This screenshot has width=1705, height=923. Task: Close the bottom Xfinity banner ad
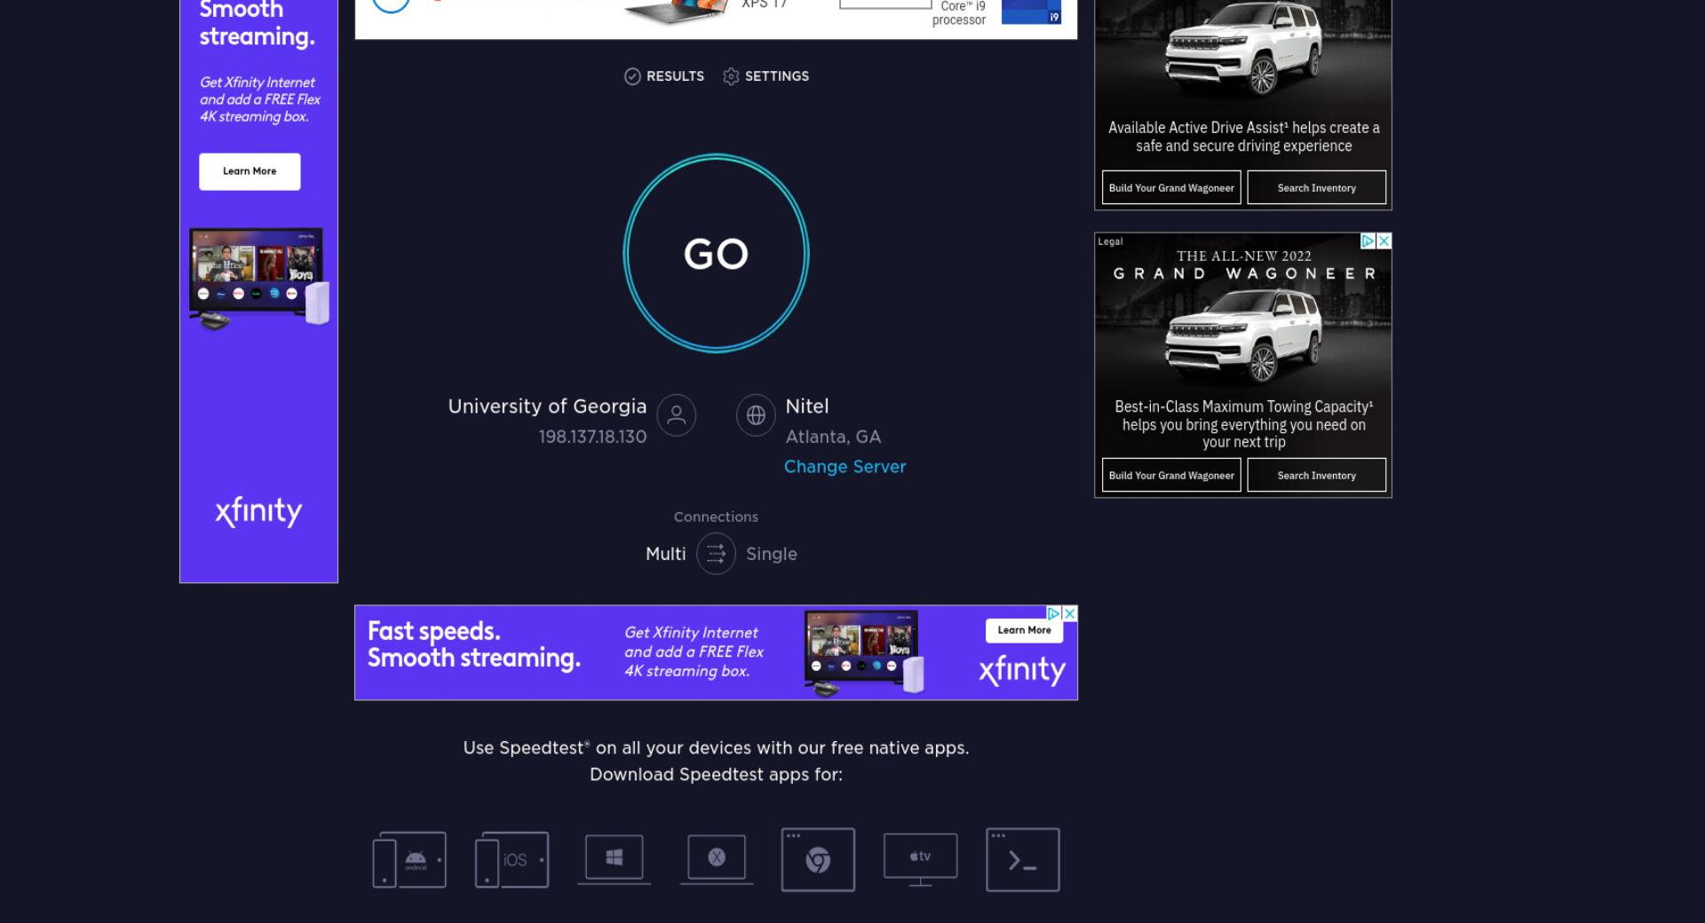[x=1070, y=613]
